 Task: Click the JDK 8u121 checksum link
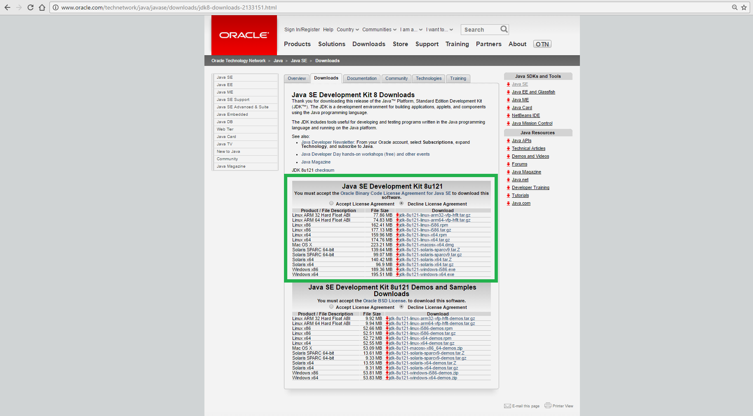324,170
